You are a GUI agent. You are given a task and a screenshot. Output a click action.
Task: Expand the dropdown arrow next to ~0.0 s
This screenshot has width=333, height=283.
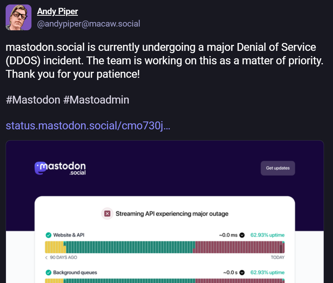(x=242, y=273)
